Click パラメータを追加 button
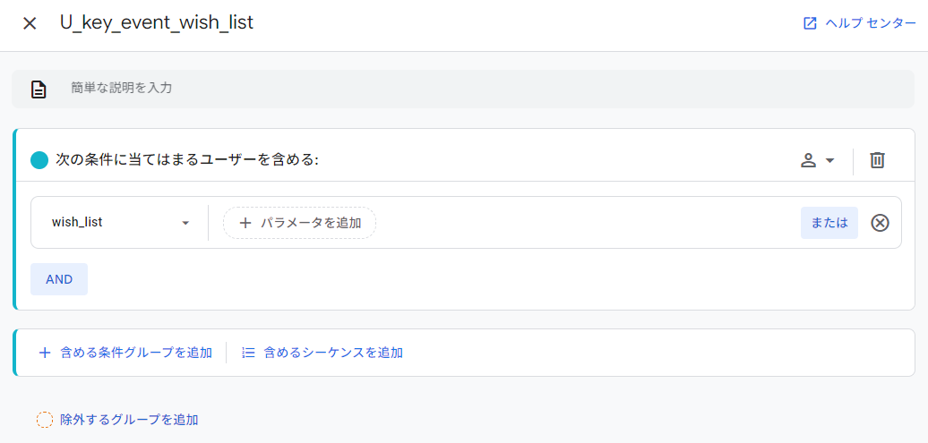 coord(299,222)
